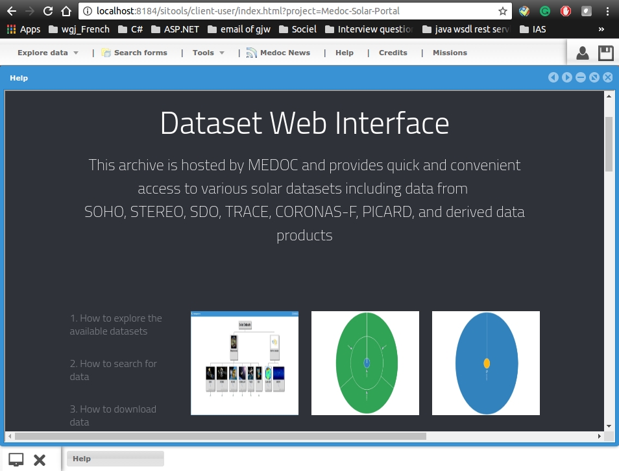
Task: Go to previous window with left arrow
Action: [x=553, y=77]
